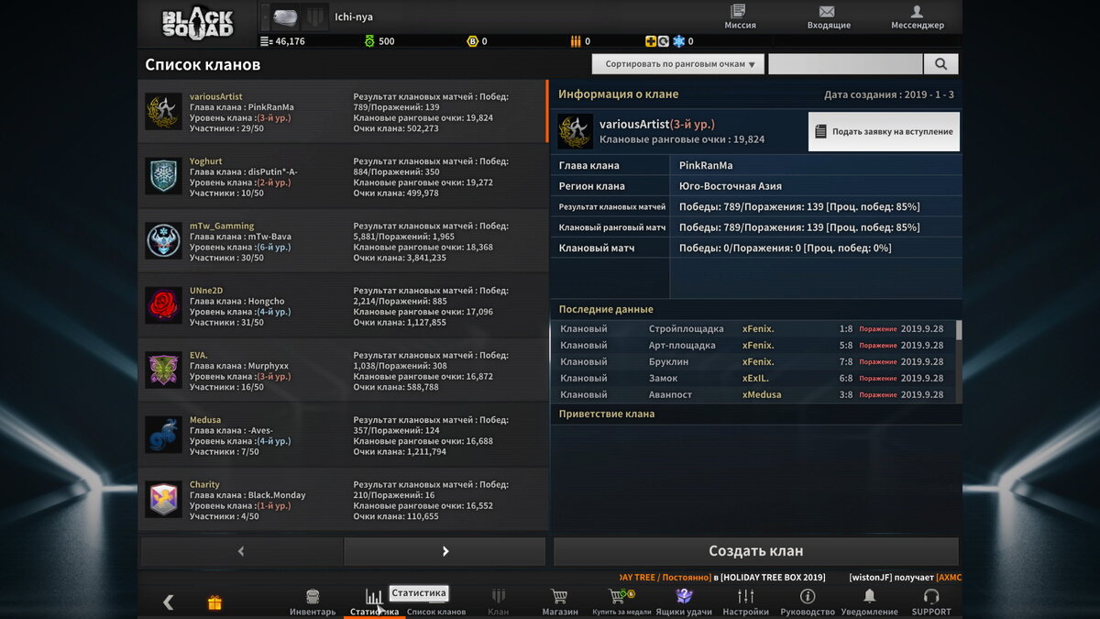Click the Бруклин match row
This screenshot has width=1100, height=619.
pos(752,361)
